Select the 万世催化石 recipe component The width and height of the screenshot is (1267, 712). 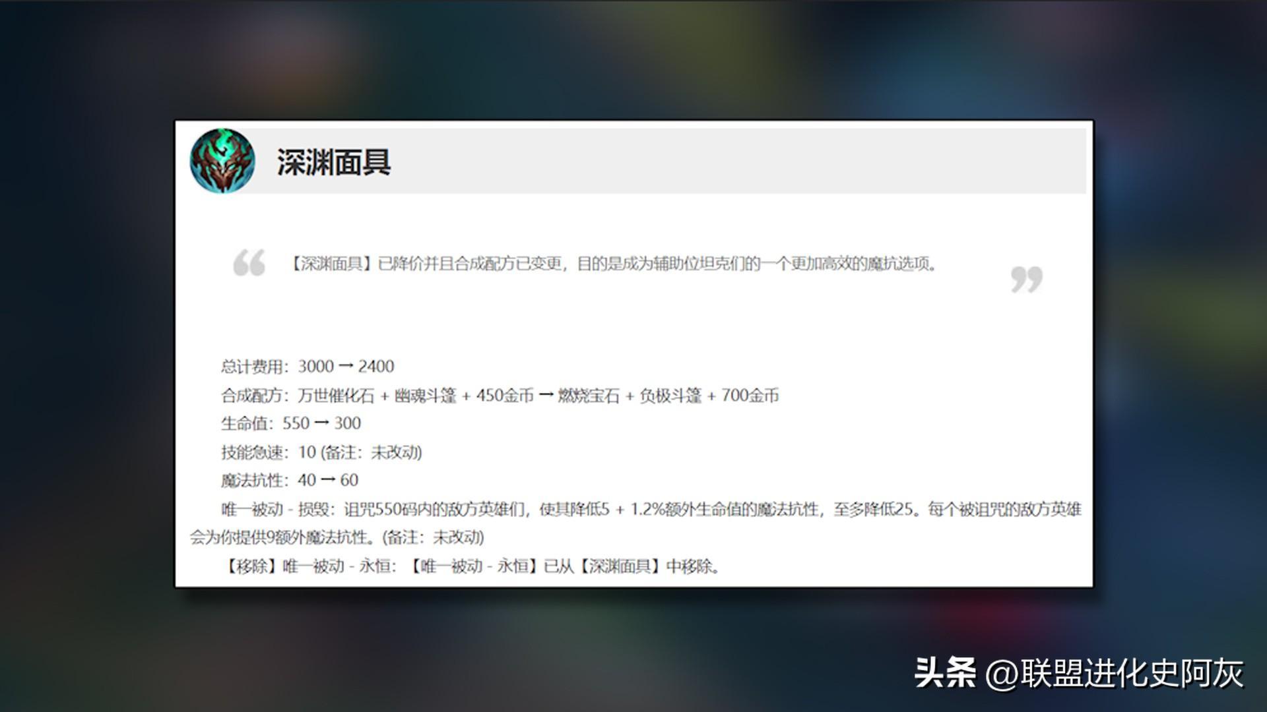[335, 396]
